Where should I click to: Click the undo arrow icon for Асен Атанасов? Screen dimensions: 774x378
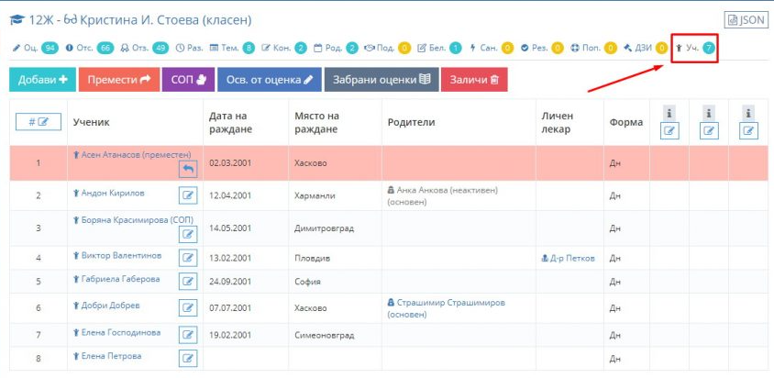point(187,169)
